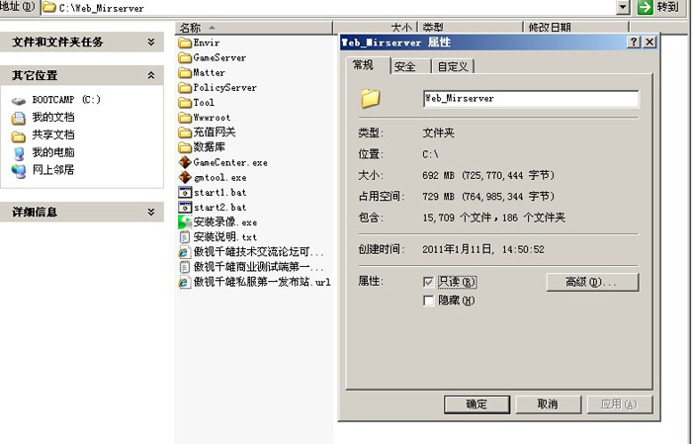
Task: Open 网上邻居 network places icon
Action: [x=19, y=170]
